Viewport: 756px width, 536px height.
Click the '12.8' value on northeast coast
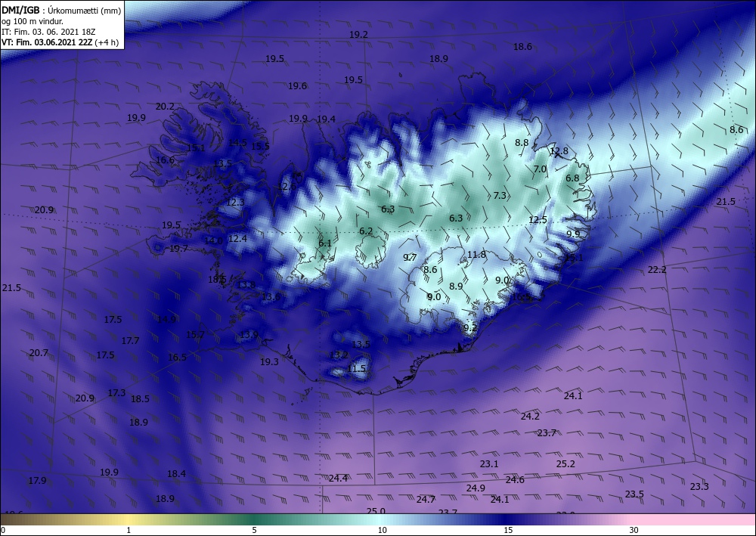point(559,151)
